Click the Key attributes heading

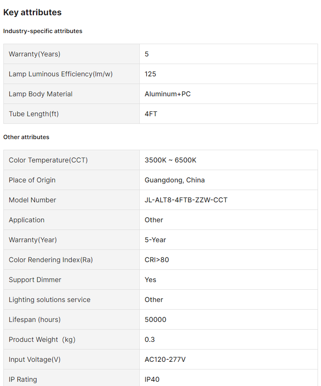click(32, 12)
